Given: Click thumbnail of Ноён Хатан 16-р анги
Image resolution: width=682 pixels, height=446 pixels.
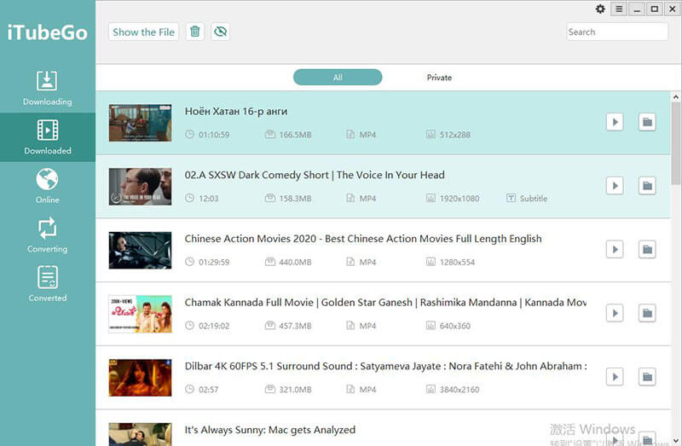Looking at the screenshot, I should 140,123.
